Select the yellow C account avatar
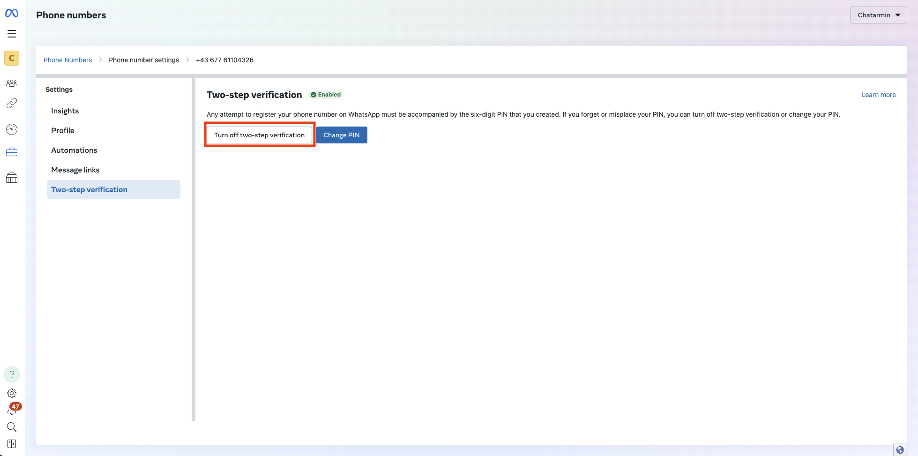 tap(12, 58)
